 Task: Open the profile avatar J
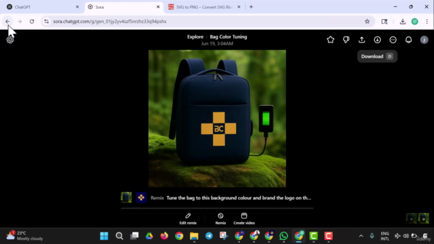[424, 40]
